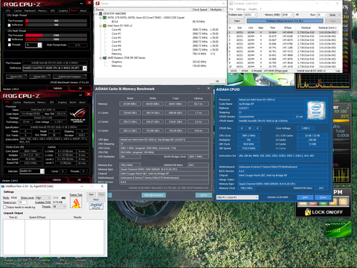Open the CPU #1 / Core #1 selector in AIDA64 CPUID
357x268 pixels.
click(237, 197)
